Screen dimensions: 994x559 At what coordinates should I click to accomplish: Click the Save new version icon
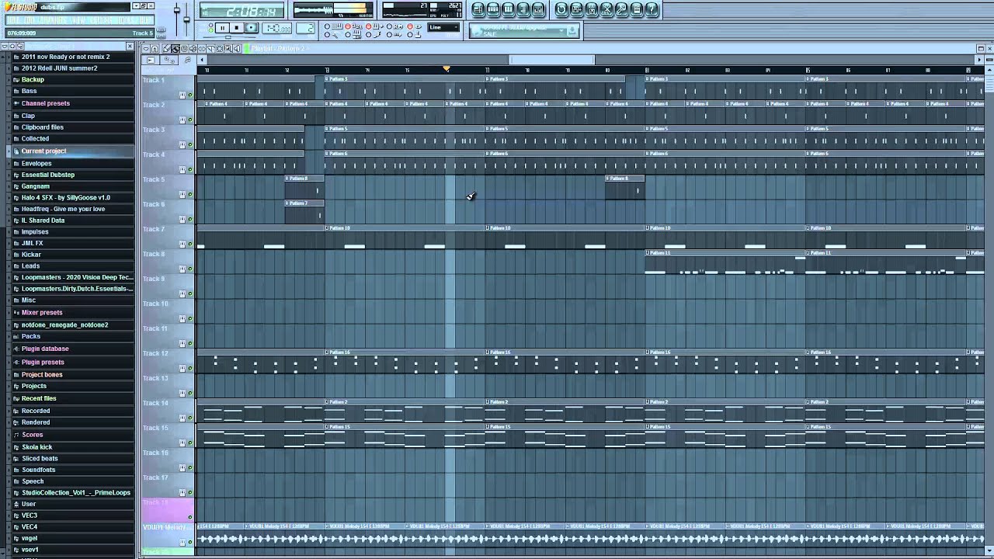click(591, 9)
